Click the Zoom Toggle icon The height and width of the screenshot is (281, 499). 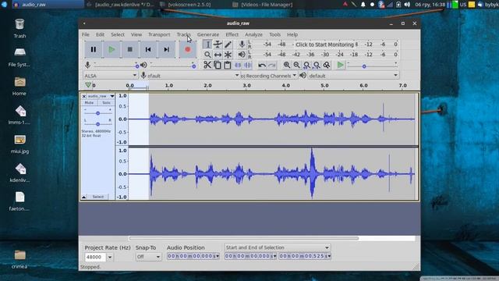coord(327,65)
